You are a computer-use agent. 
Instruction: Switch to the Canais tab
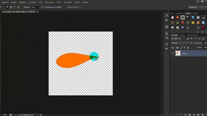(x=182, y=35)
